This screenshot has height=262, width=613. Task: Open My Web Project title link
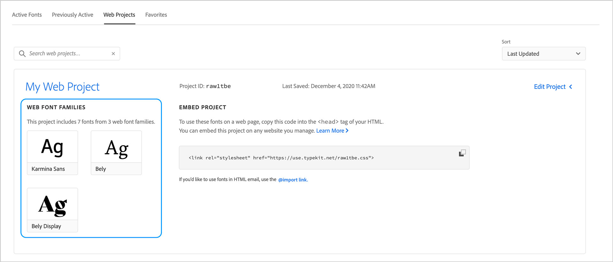click(x=63, y=87)
